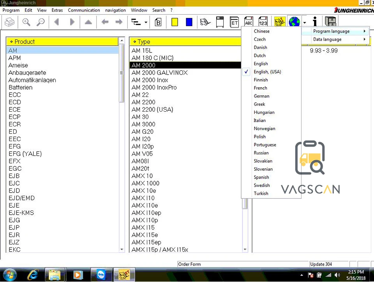Open the Extras menu
Viewport: 374px width, 282px height.
(x=57, y=10)
